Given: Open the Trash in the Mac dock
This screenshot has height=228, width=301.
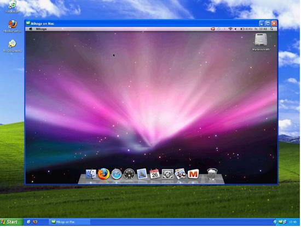Looking at the screenshot, I should tap(212, 174).
